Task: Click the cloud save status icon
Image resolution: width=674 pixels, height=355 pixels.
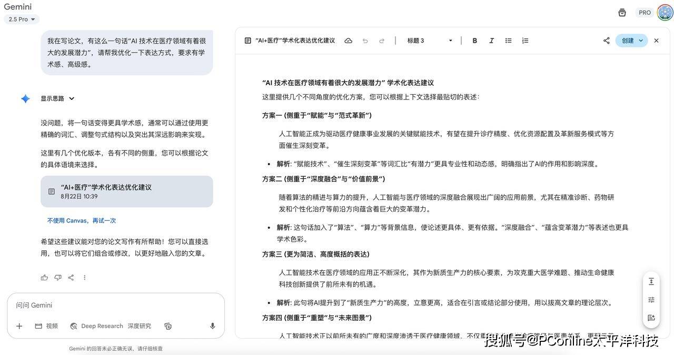Action: coord(348,40)
